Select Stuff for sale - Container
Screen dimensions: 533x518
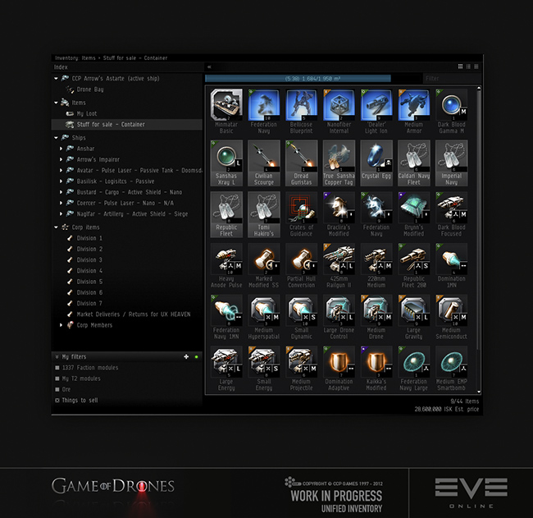127,125
